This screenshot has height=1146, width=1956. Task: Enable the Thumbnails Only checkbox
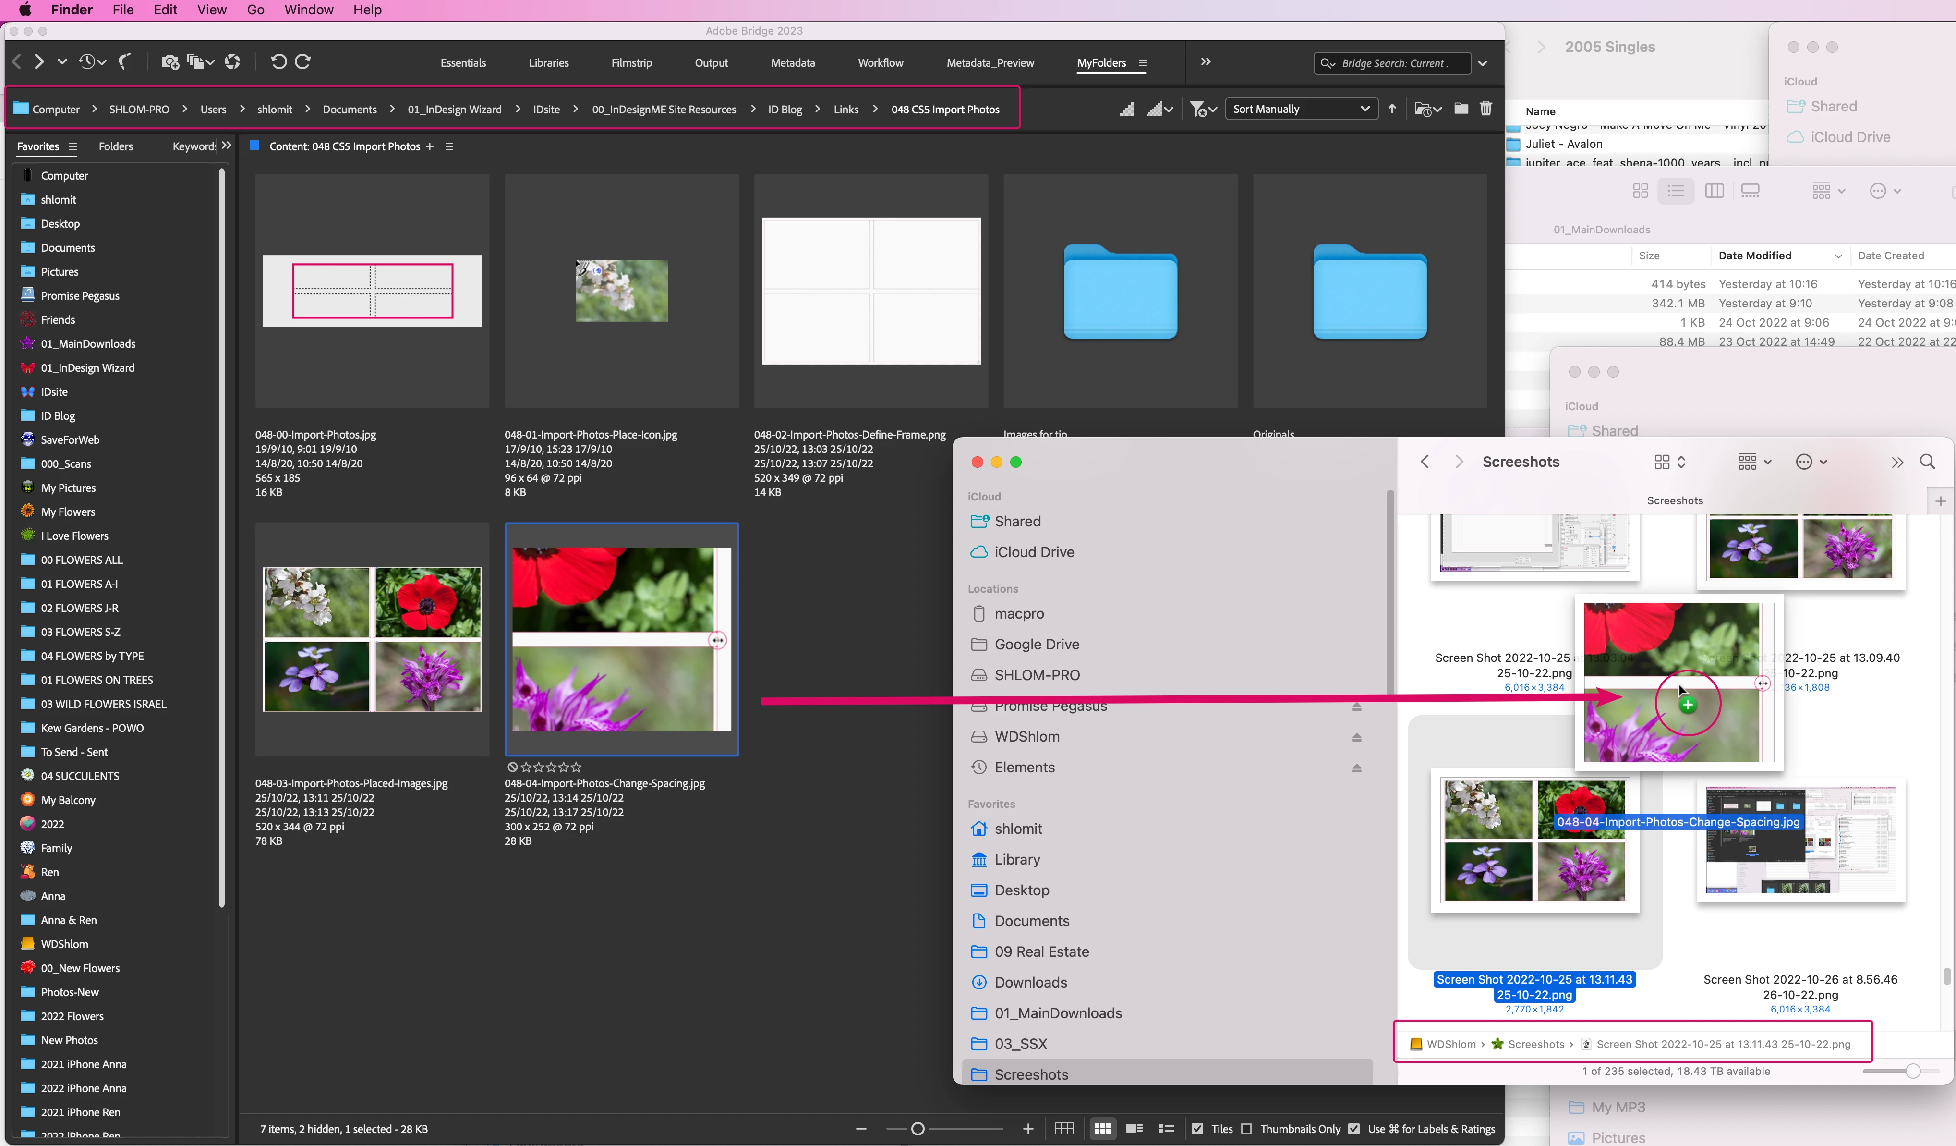(1246, 1129)
